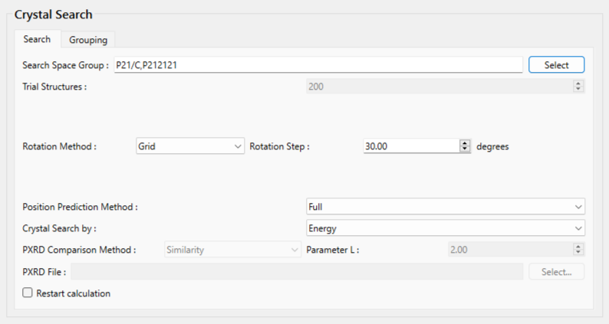Image resolution: width=609 pixels, height=324 pixels.
Task: Click the PXRD File path field
Action: [x=297, y=271]
